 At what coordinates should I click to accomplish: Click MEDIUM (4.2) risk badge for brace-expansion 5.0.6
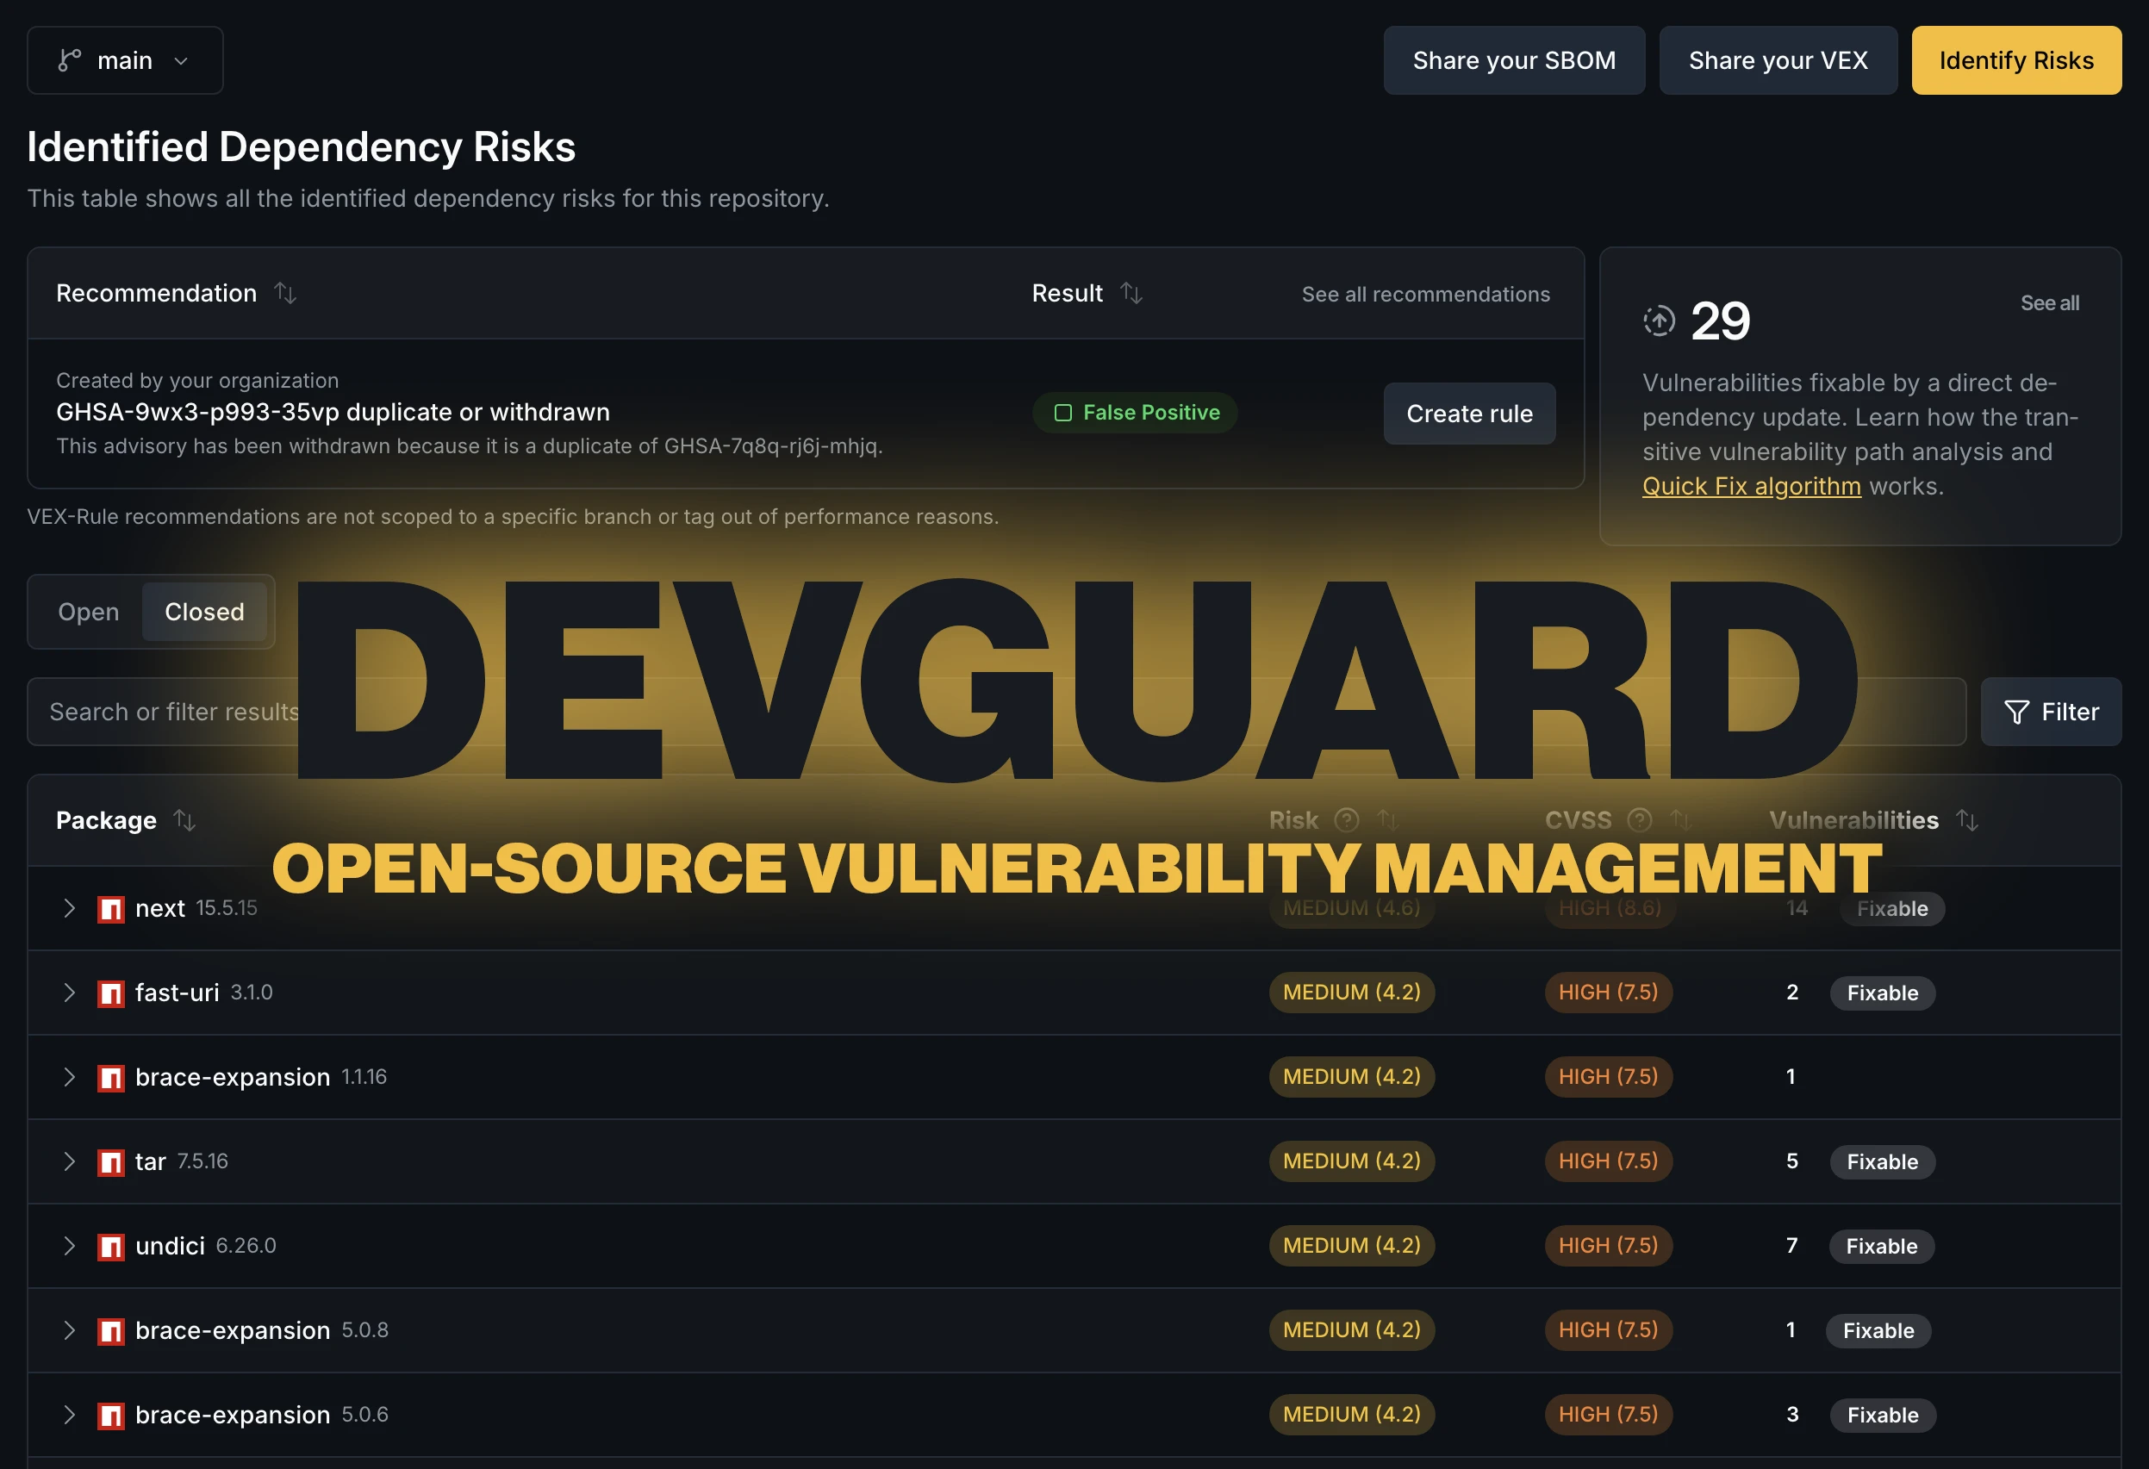(1351, 1415)
